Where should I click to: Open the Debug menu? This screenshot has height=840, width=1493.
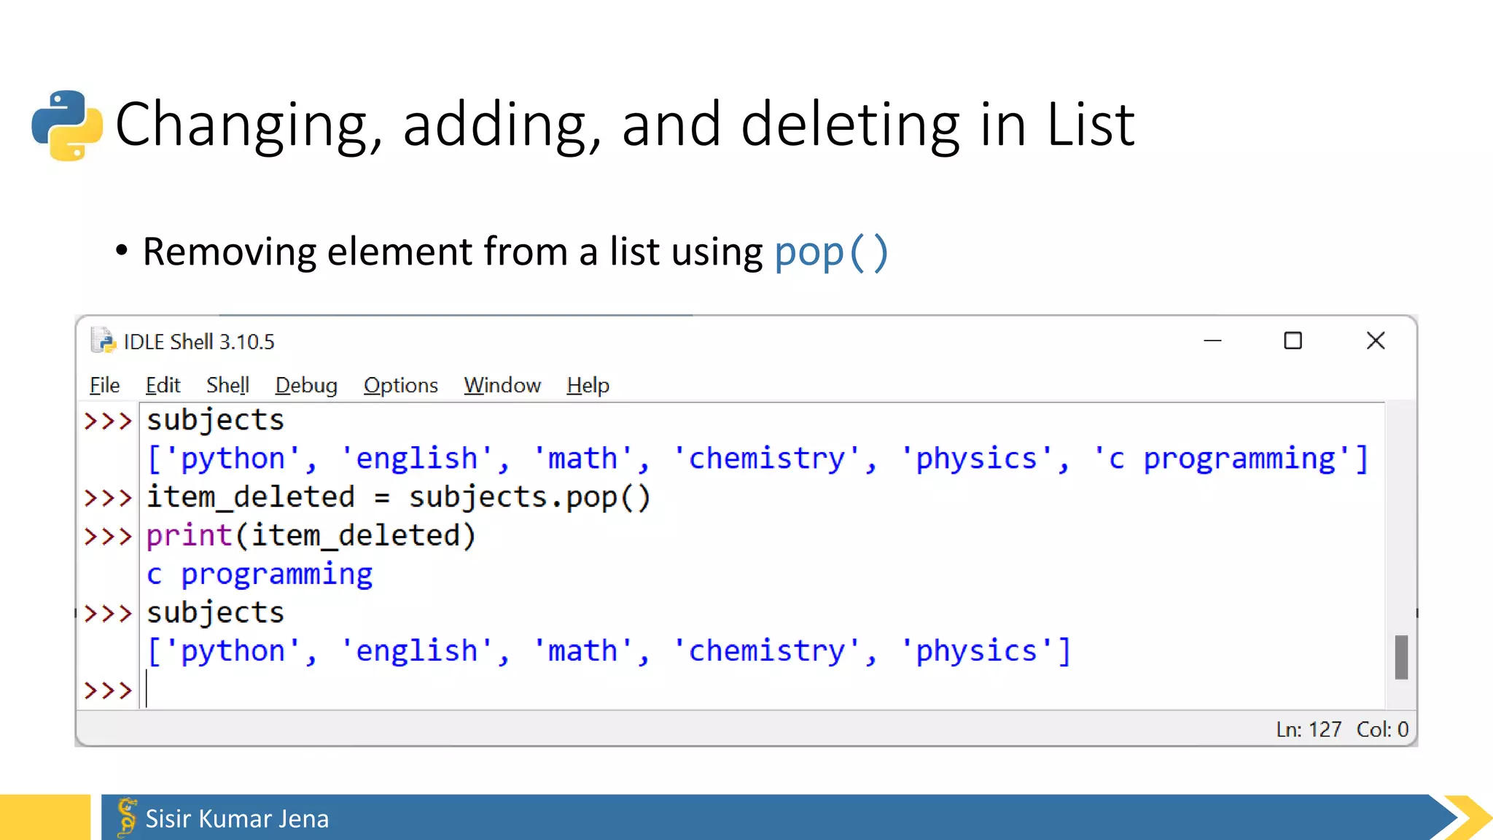coord(306,385)
